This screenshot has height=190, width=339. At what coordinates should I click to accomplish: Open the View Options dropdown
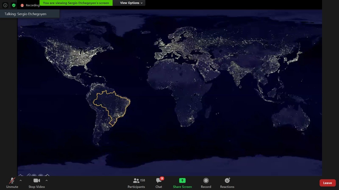pos(131,3)
